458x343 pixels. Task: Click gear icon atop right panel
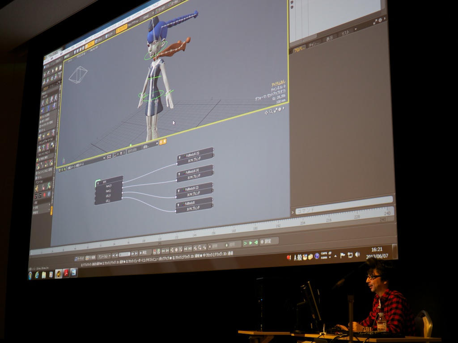pyautogui.click(x=380, y=20)
